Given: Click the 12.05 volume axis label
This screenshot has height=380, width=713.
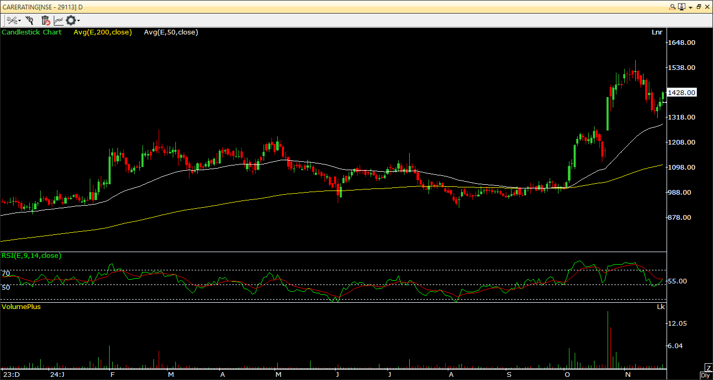Looking at the screenshot, I should point(678,324).
